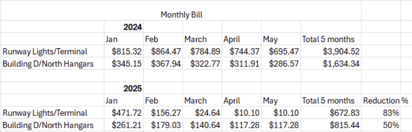412x132 pixels.
Task: Click the 2024 total $1,634.34 cell
Action: tap(331, 64)
